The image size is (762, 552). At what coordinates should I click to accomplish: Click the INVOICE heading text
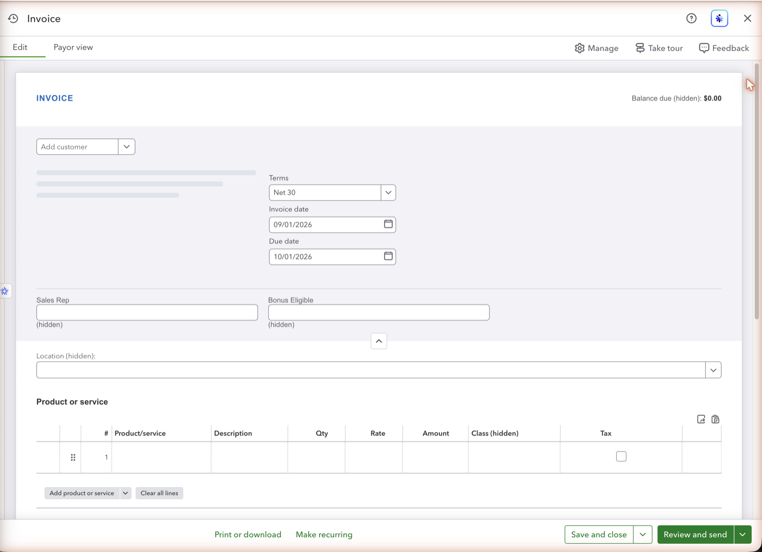pyautogui.click(x=55, y=98)
